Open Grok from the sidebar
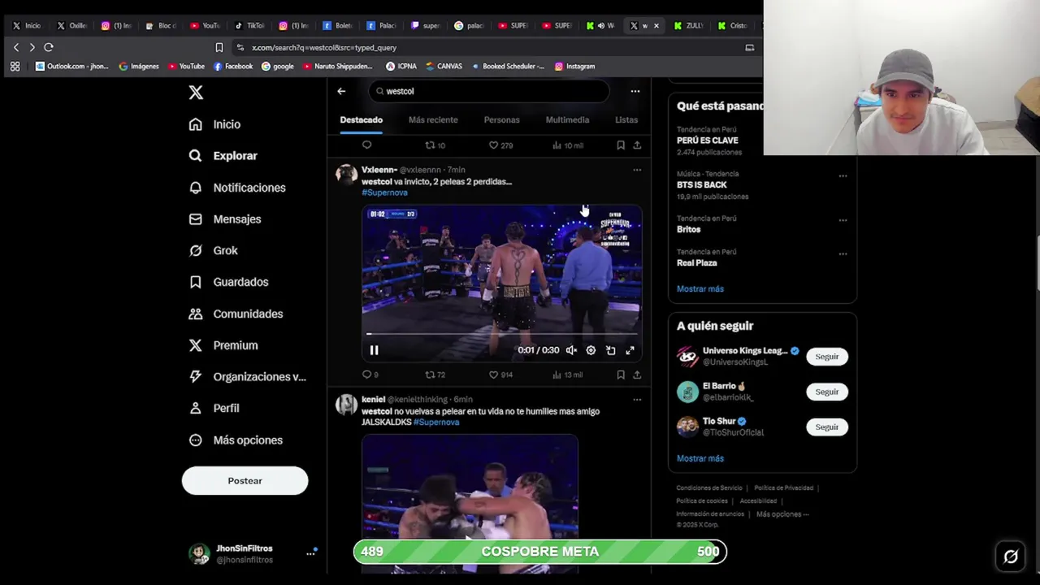This screenshot has height=585, width=1040. click(x=213, y=250)
